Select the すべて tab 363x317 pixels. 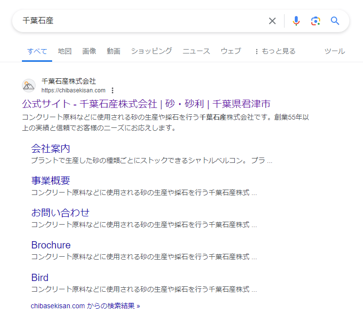[37, 51]
